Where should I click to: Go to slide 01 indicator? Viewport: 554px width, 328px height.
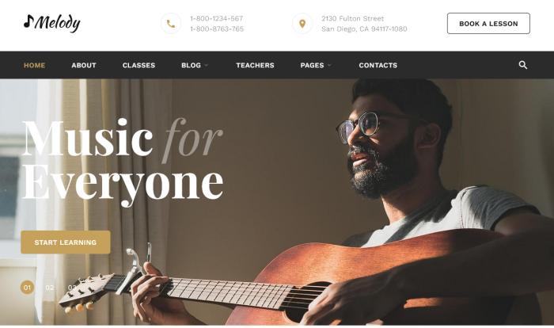pyautogui.click(x=27, y=288)
